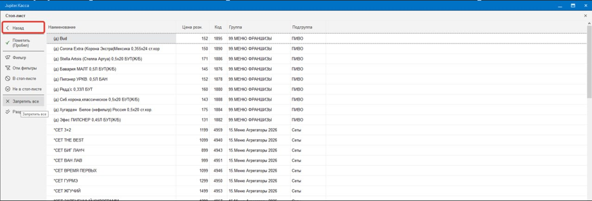This screenshot has width=592, height=201.
Task: Minimize the Jupiter.Касса window
Action: 560,5
